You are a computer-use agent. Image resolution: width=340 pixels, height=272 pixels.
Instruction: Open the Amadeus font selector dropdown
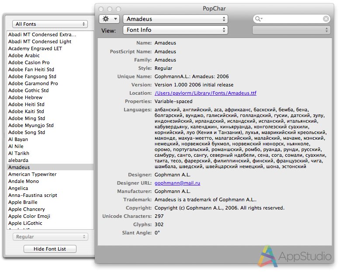(175, 19)
